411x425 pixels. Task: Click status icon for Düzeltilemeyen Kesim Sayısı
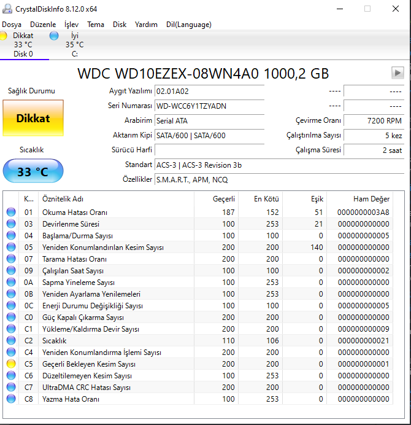(x=11, y=375)
